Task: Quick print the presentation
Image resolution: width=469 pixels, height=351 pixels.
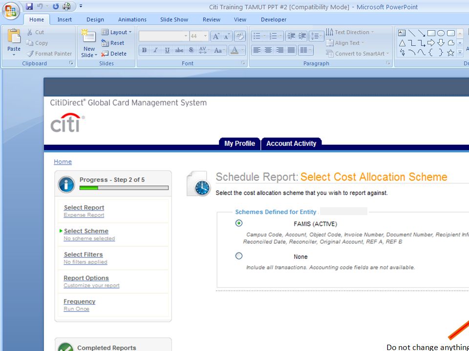Action: (67, 6)
